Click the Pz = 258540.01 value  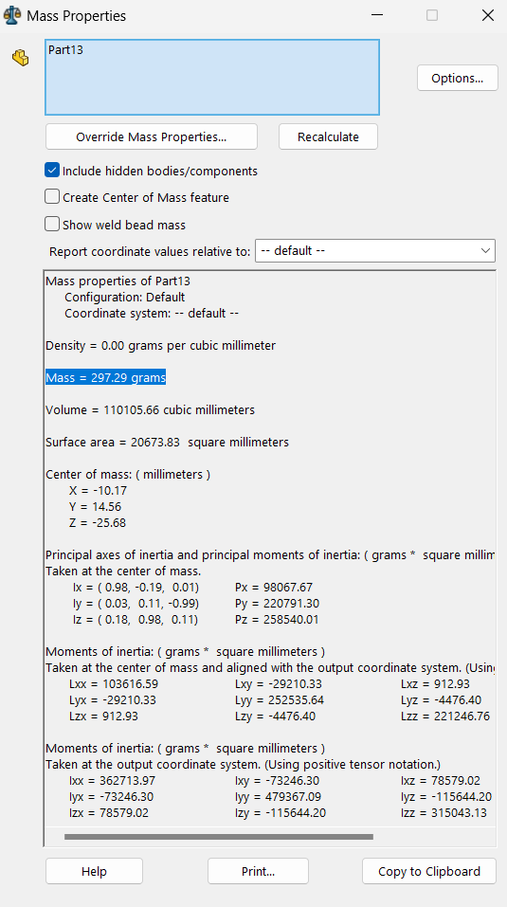277,620
